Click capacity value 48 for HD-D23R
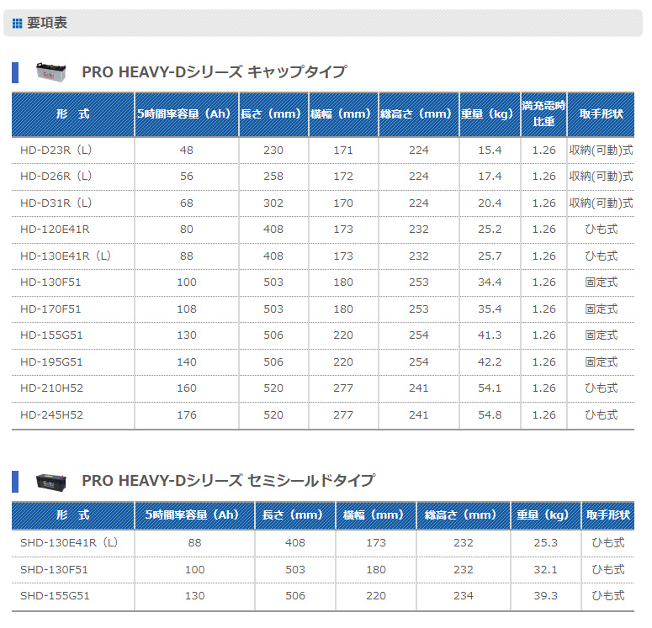Viewport: 652px width, 628px height. click(x=186, y=150)
